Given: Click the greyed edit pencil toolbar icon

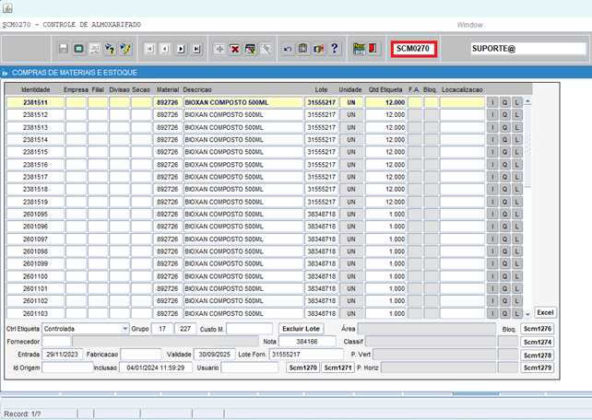Looking at the screenshot, I should tap(266, 49).
